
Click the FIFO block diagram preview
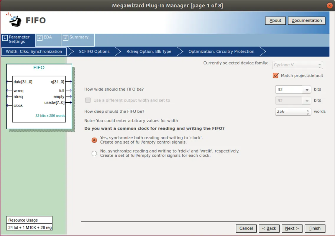[39, 96]
